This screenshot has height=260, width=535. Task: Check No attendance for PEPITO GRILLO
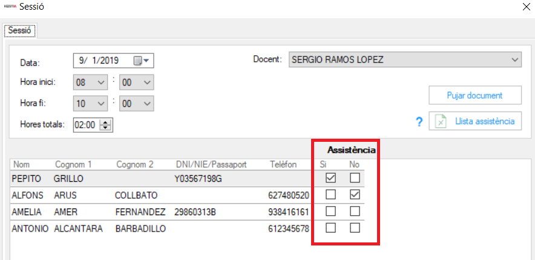click(x=355, y=179)
